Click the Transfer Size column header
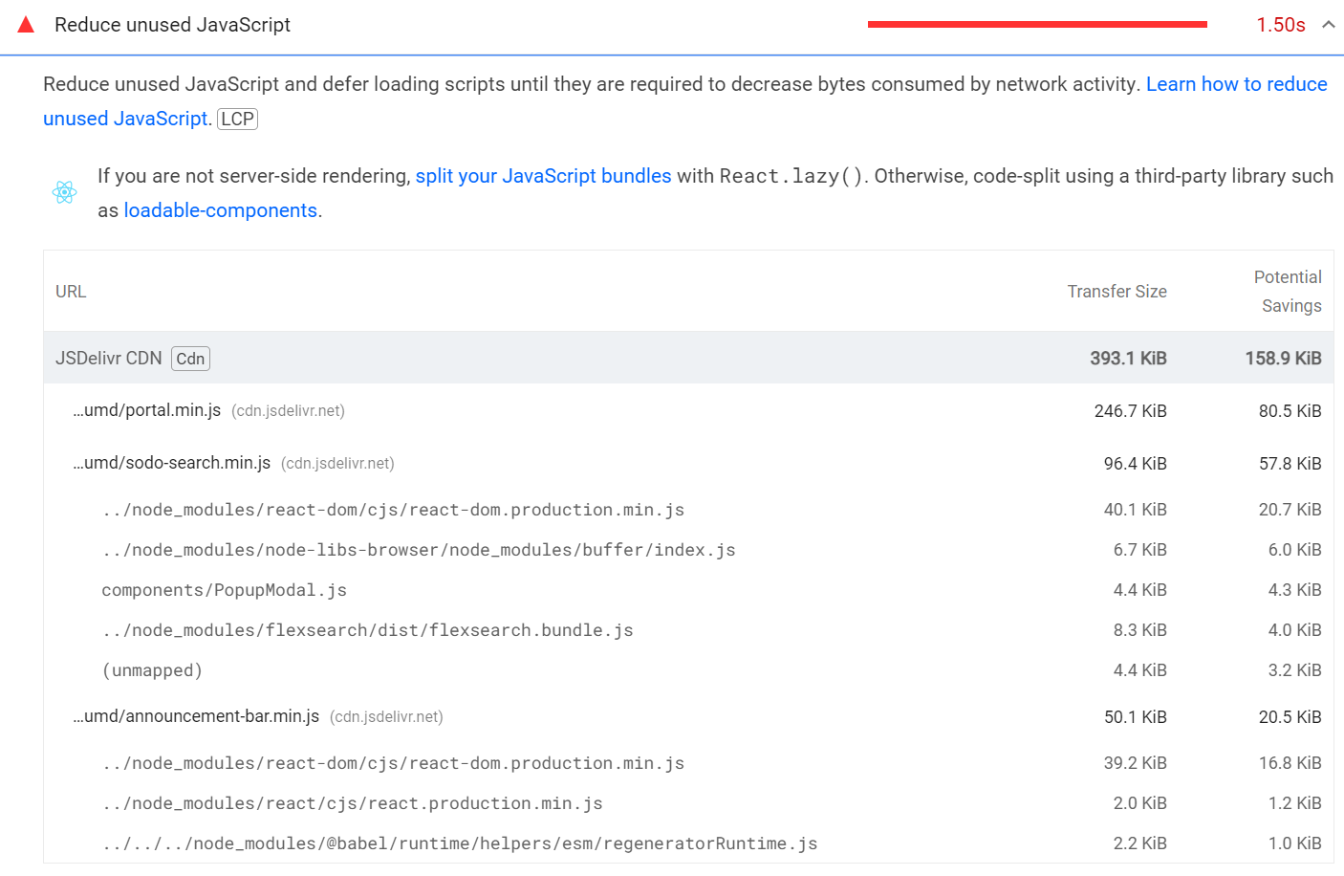The image size is (1344, 876). pyautogui.click(x=1116, y=292)
